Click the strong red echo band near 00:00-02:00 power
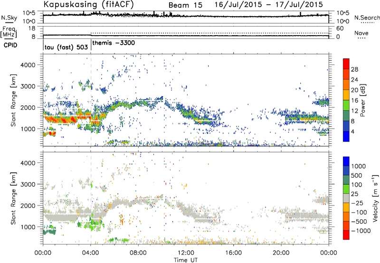The image size is (380, 263). click(x=62, y=120)
